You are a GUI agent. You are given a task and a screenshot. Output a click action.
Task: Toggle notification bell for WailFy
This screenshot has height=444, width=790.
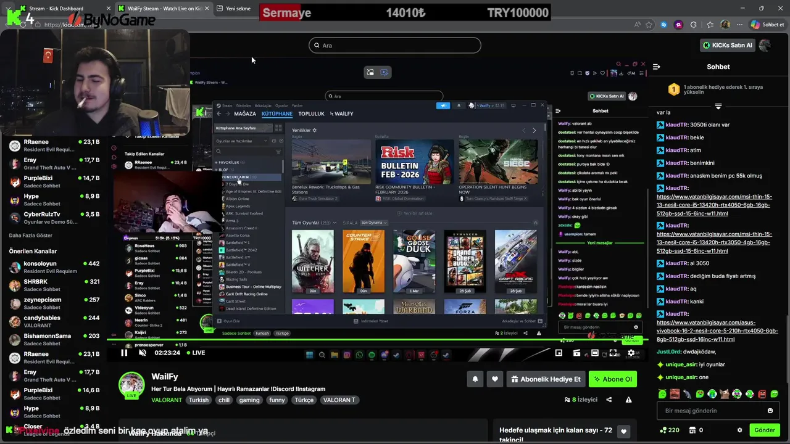click(475, 379)
